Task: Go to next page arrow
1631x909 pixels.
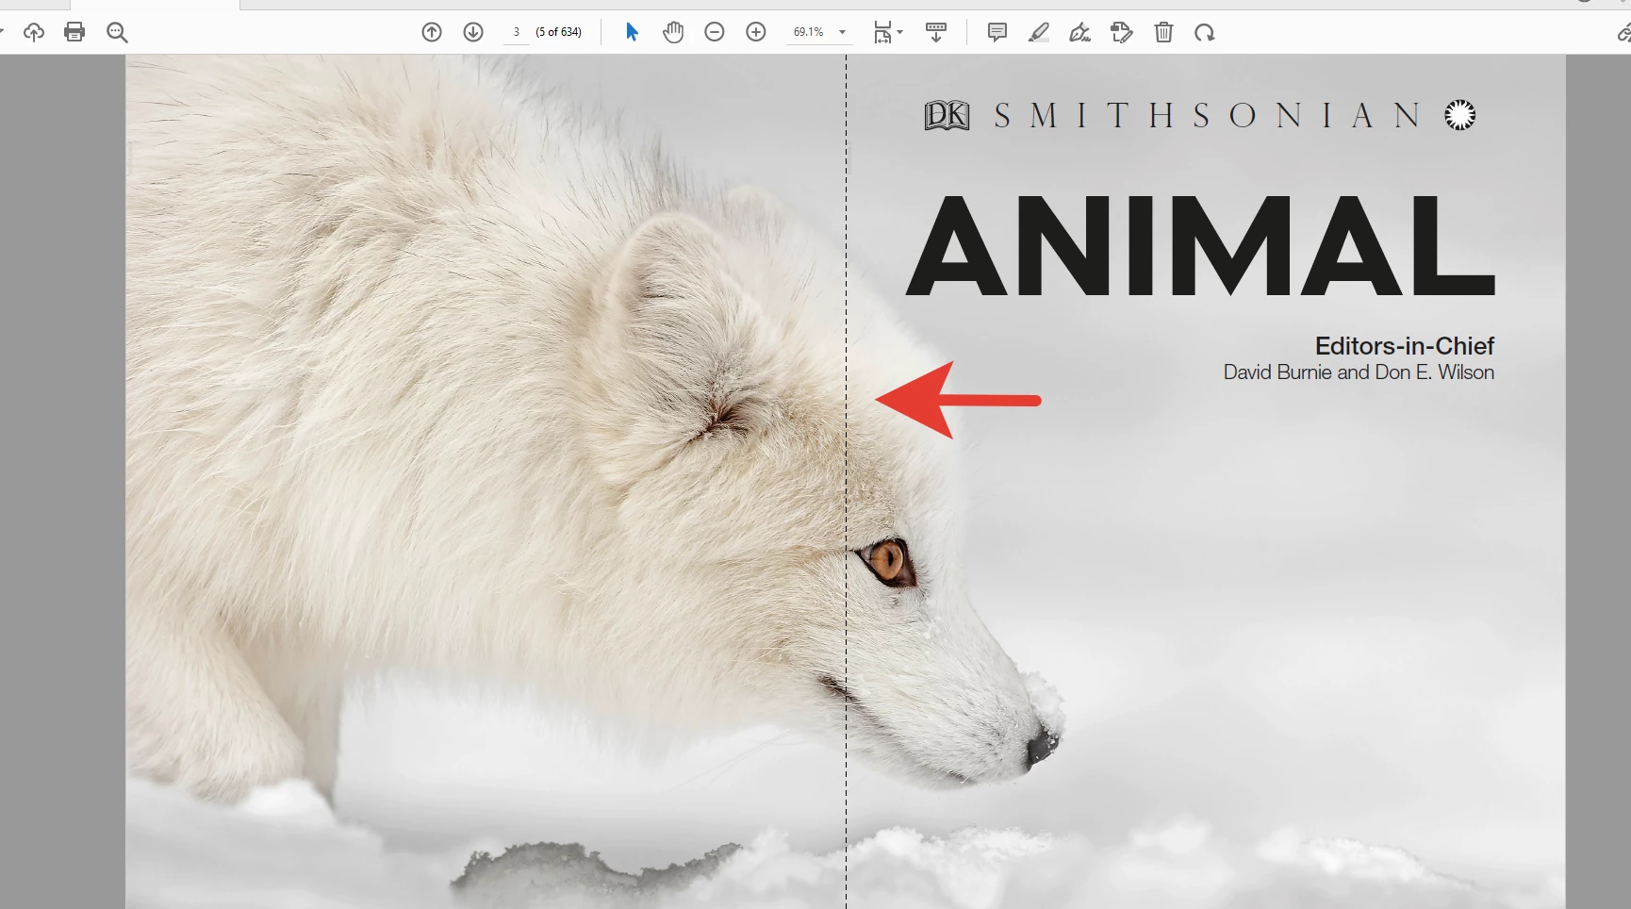Action: [x=473, y=32]
